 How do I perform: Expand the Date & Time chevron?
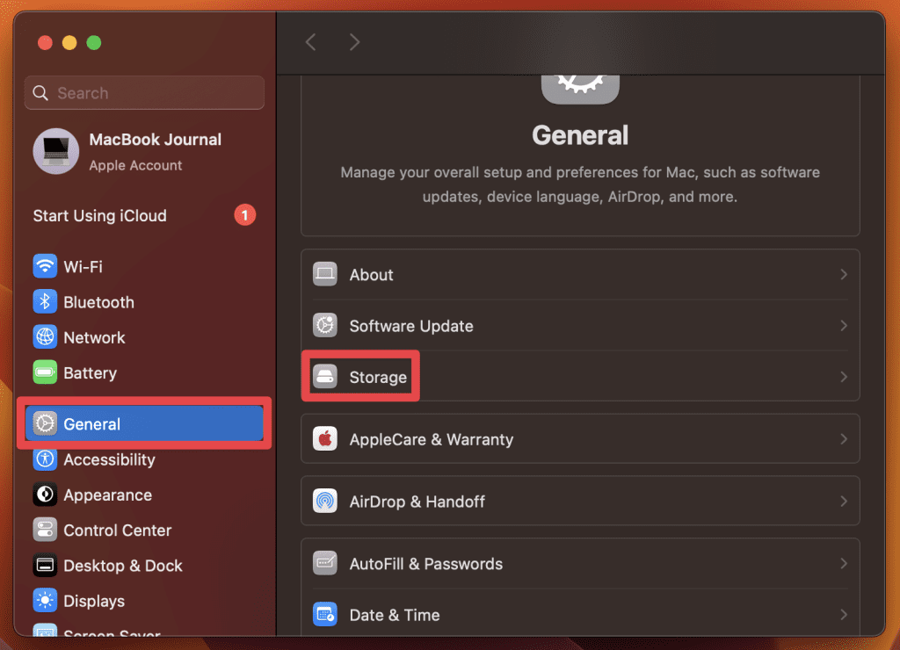point(844,615)
